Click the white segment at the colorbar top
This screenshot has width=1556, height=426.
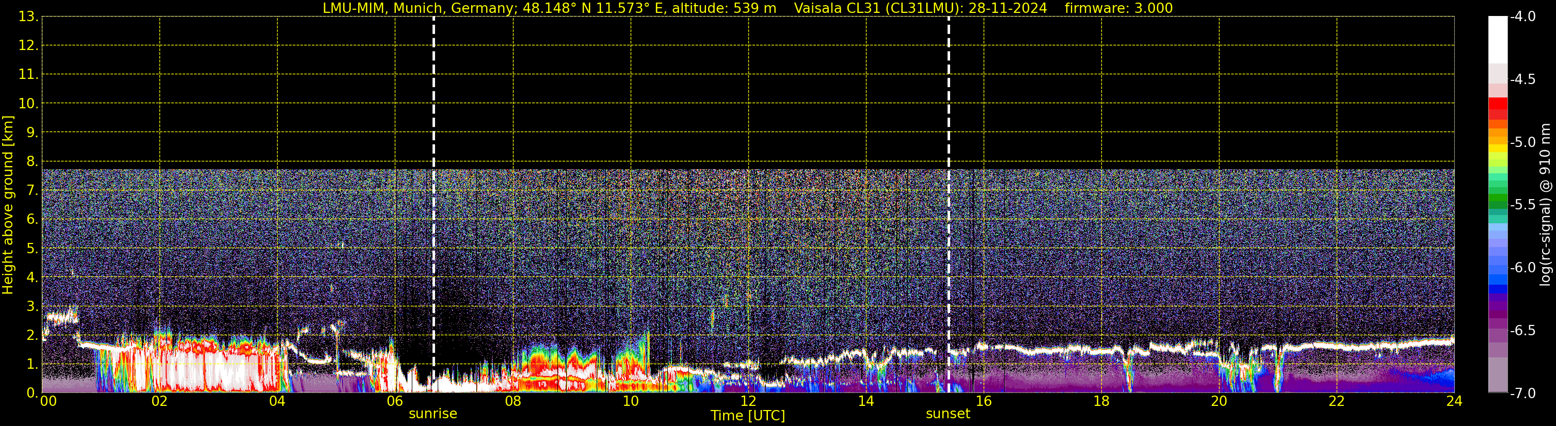1498,39
